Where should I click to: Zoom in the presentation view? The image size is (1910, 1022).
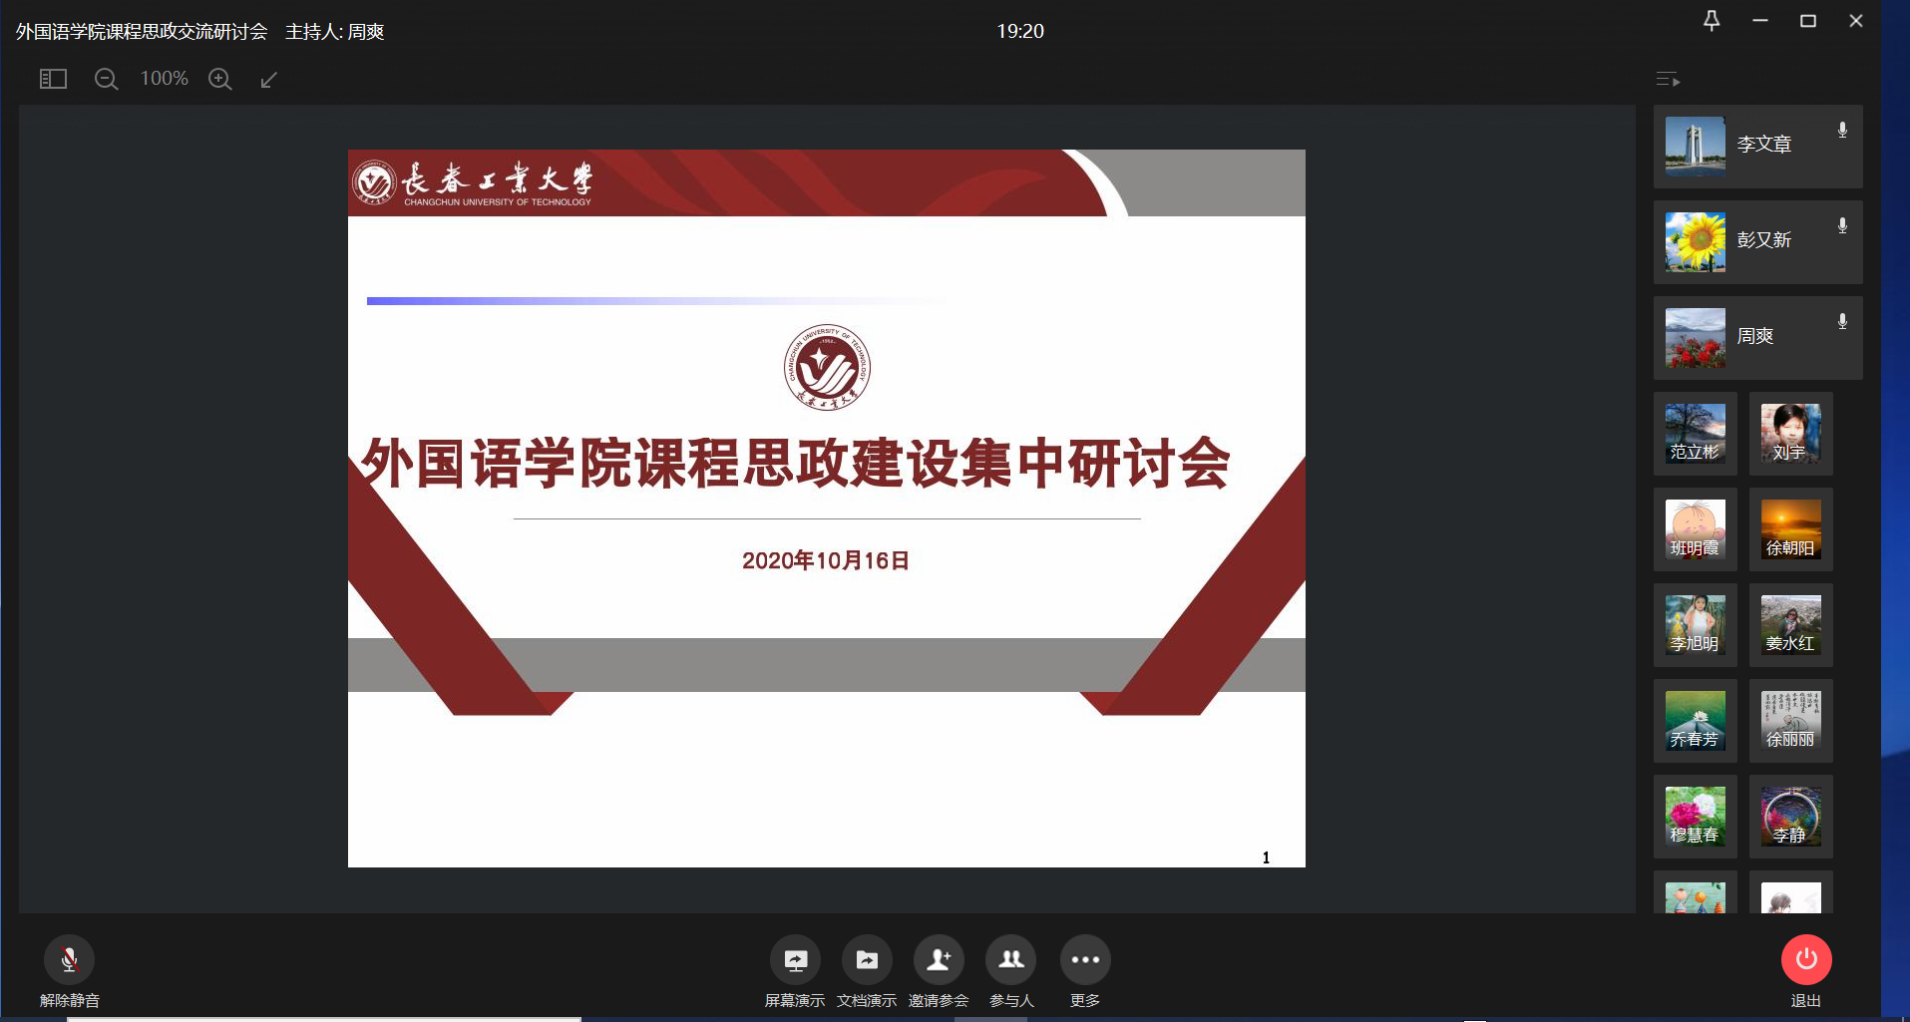pyautogui.click(x=220, y=79)
